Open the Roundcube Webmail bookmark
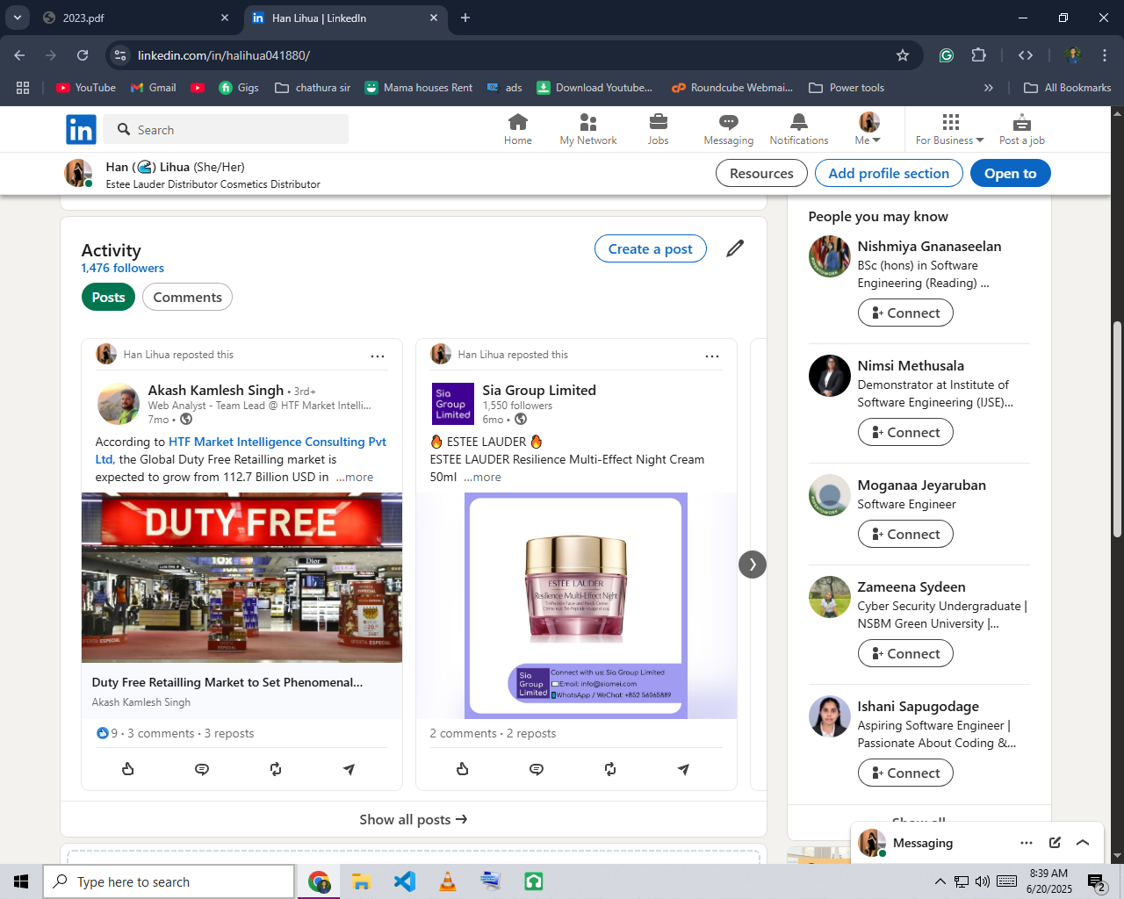 (732, 88)
